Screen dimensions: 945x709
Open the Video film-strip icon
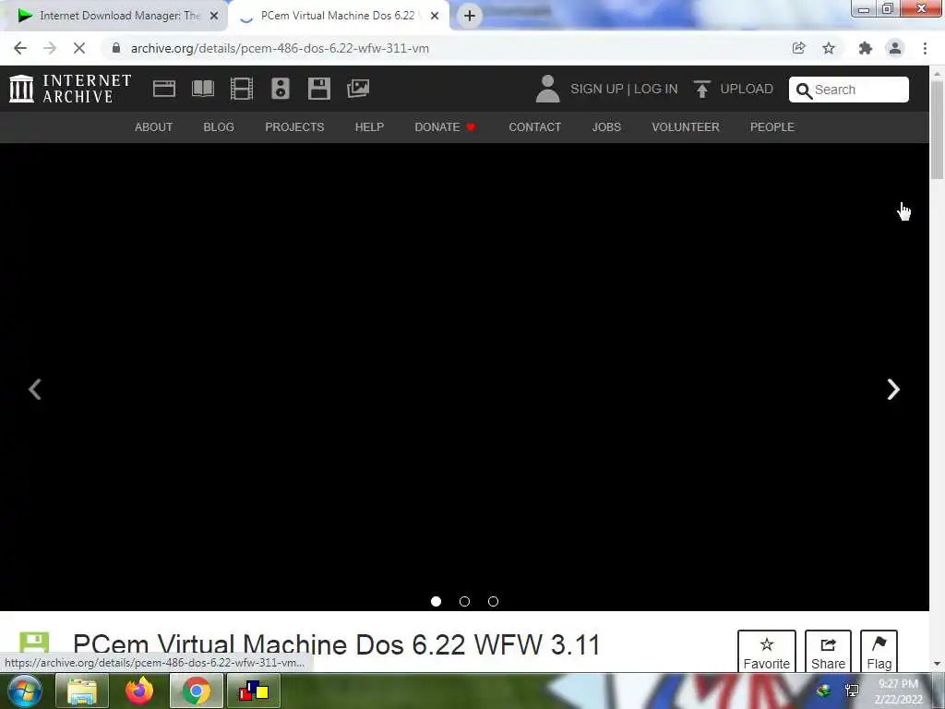pos(242,89)
